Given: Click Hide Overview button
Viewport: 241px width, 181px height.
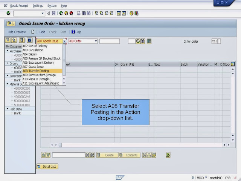Looking at the screenshot, I should coord(17,32).
